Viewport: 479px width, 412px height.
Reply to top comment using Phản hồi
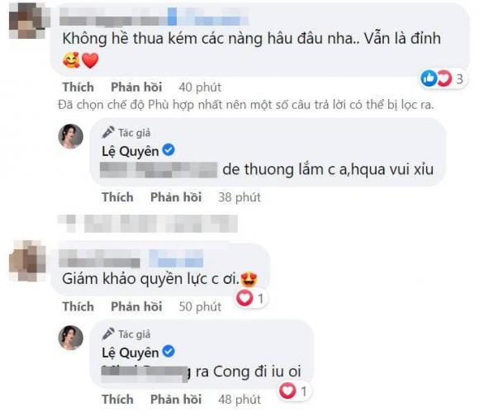click(136, 87)
